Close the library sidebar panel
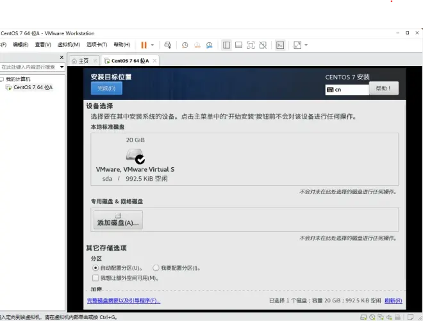The width and height of the screenshot is (423, 321). click(62, 57)
